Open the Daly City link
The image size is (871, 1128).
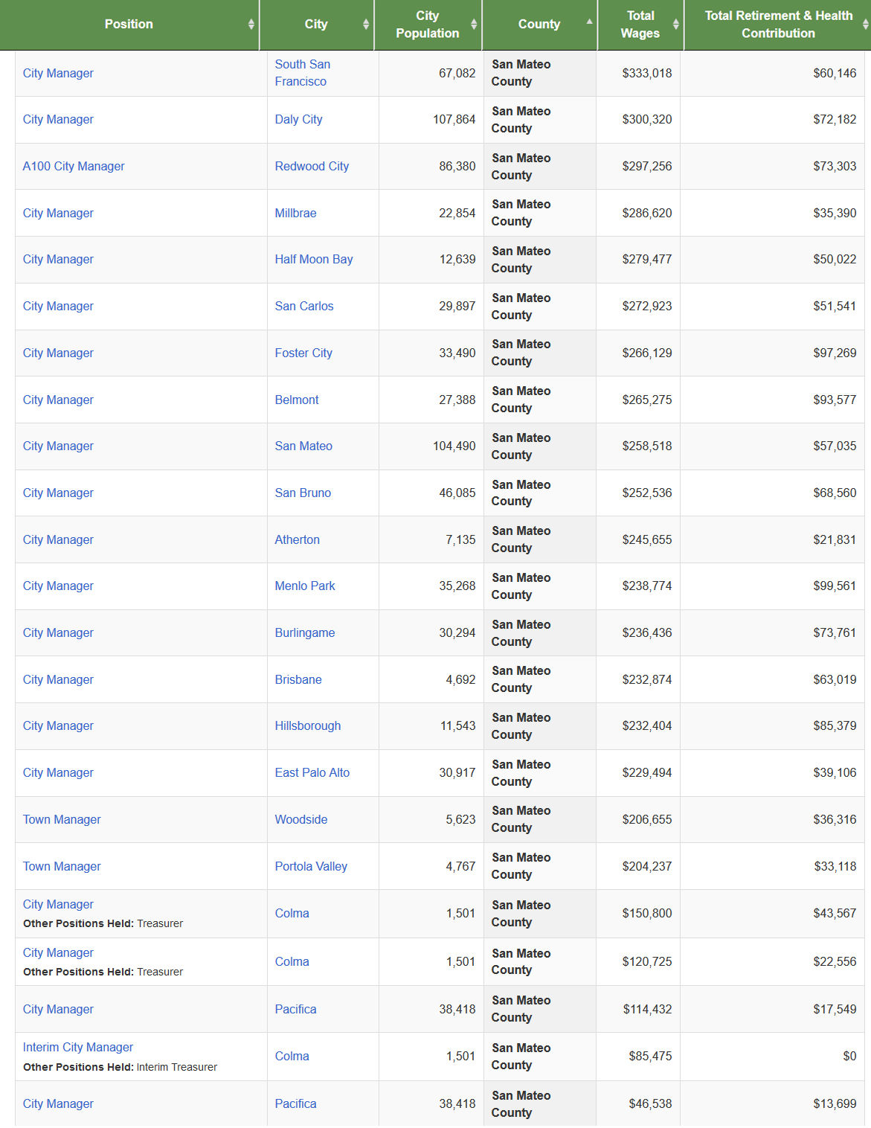[x=298, y=119]
